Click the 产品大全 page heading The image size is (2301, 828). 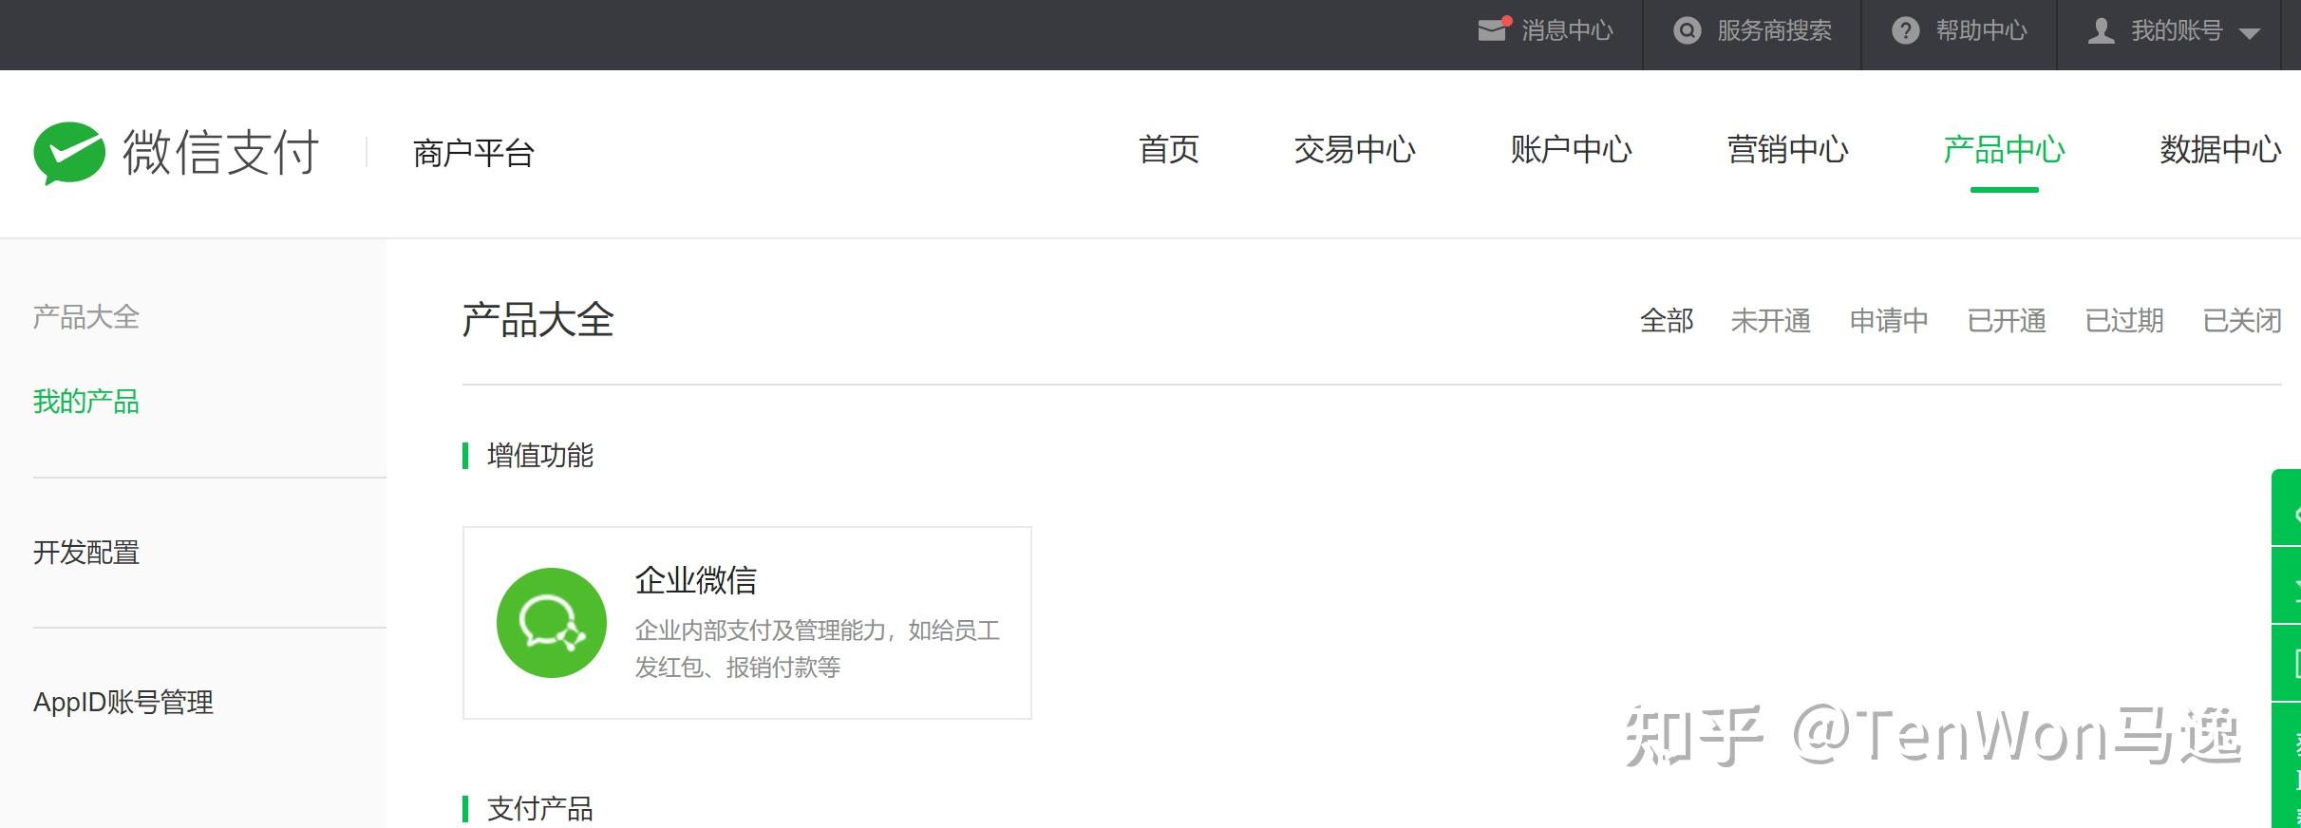(538, 320)
